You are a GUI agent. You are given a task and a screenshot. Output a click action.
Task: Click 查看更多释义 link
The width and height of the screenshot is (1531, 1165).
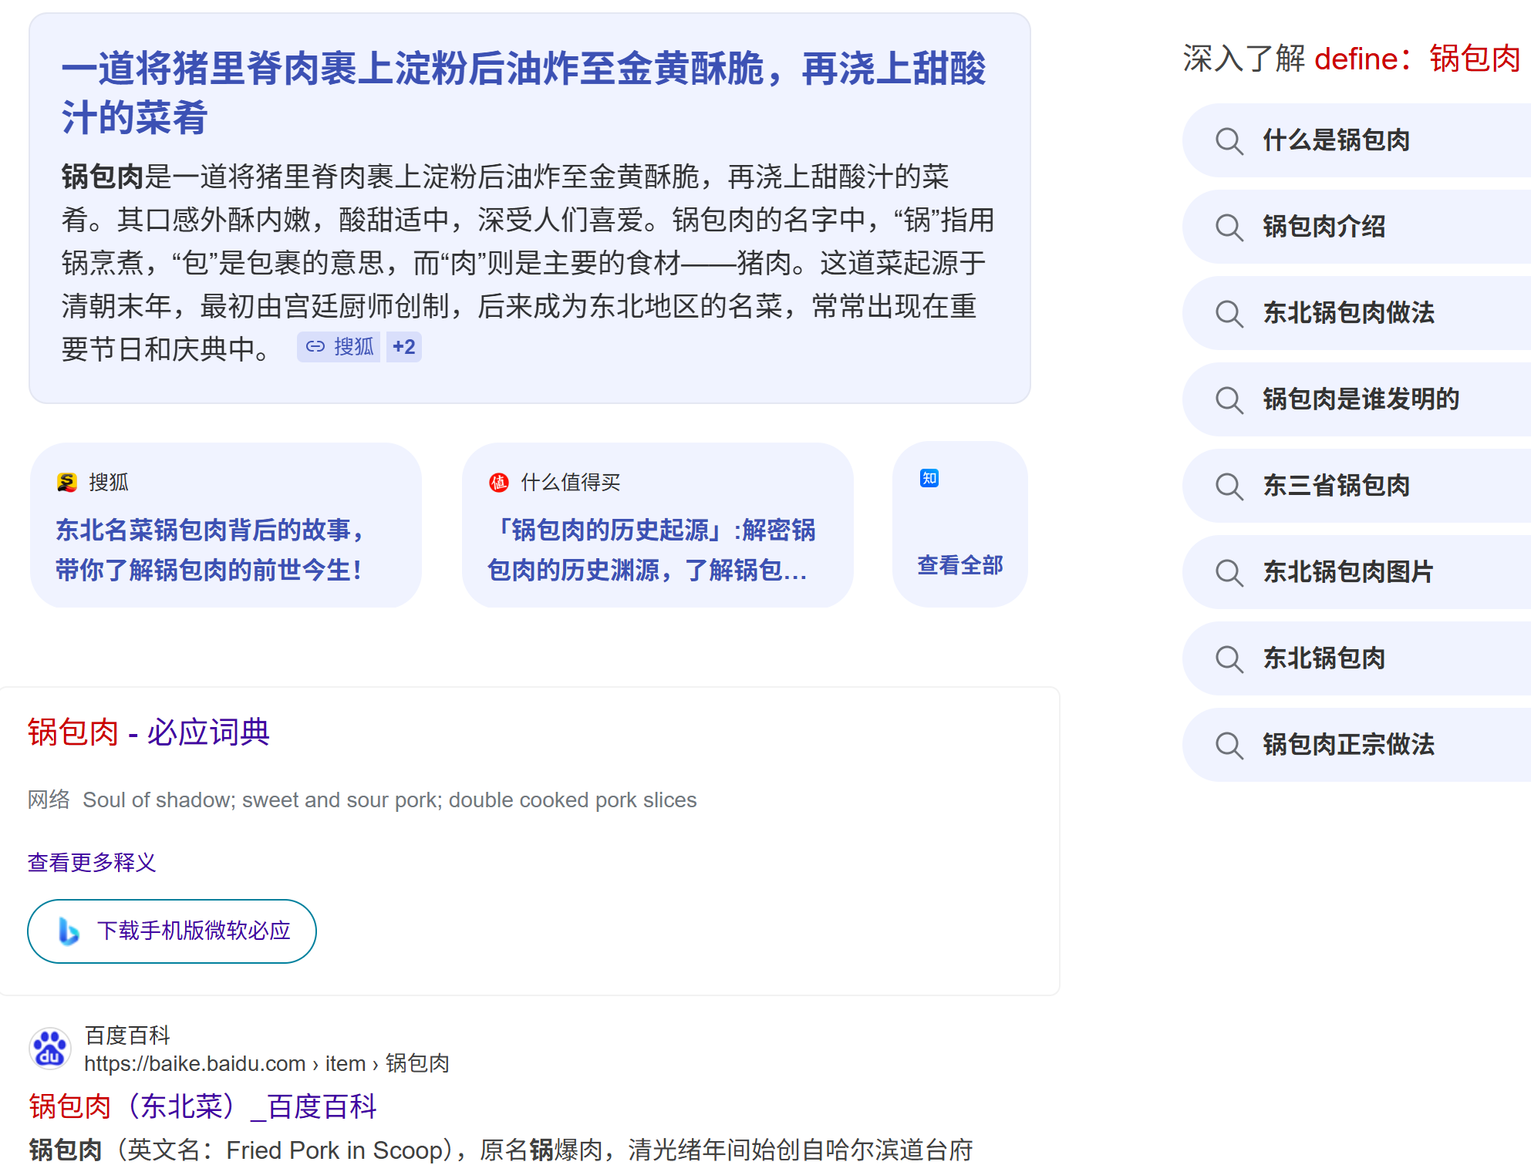[92, 862]
